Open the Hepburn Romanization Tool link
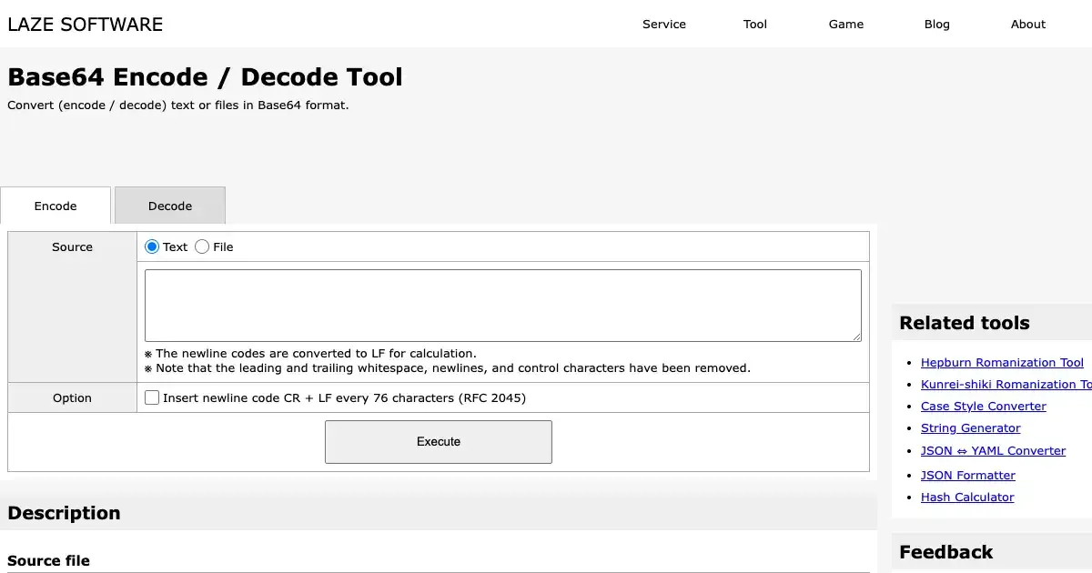The width and height of the screenshot is (1092, 573). point(1002,363)
